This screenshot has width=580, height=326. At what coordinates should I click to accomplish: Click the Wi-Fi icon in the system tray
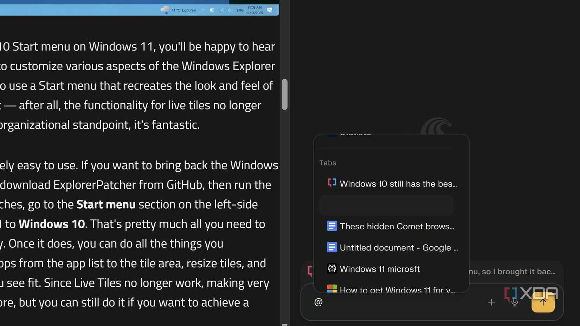[x=221, y=10]
